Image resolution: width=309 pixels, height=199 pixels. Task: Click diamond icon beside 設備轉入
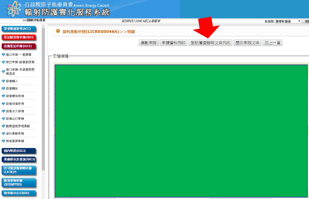point(3,81)
